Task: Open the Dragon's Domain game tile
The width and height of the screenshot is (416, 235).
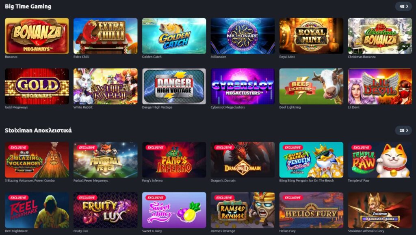Action: pos(243,160)
